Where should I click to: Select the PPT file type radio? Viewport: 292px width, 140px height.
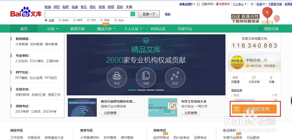pyautogui.click(x=75, y=20)
